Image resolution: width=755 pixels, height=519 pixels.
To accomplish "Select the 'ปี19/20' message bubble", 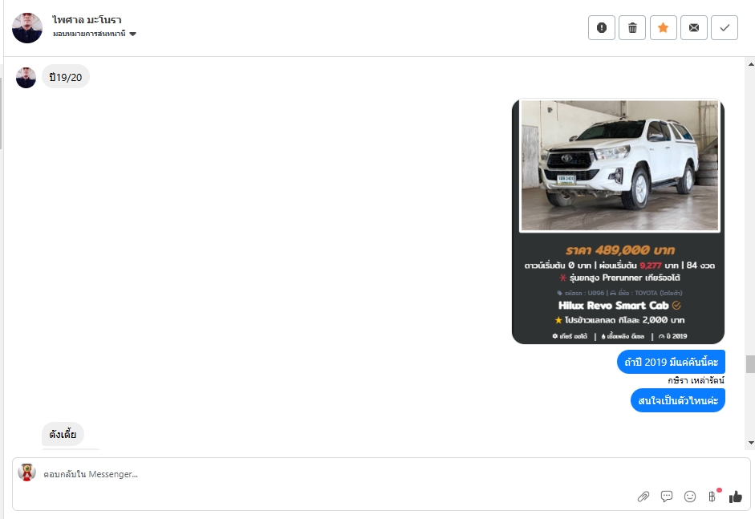I will click(x=66, y=77).
